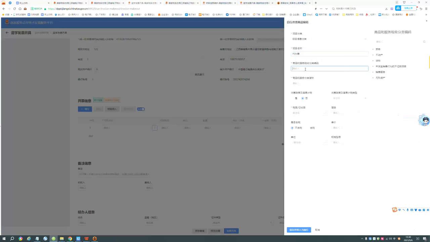Click the 取消 button
The width and height of the screenshot is (430, 242).
click(317, 230)
